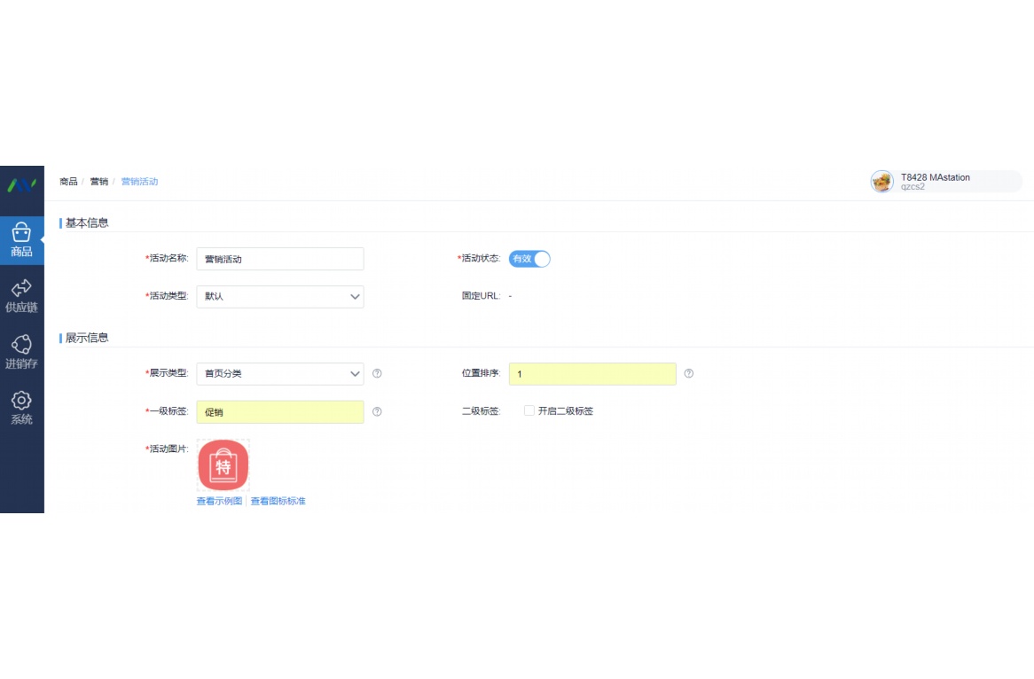Show help for 位置排序 field
Viewport: 1034px width, 679px height.
(688, 374)
